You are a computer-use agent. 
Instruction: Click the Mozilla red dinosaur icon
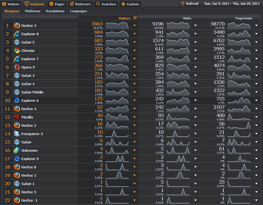coord(17,117)
